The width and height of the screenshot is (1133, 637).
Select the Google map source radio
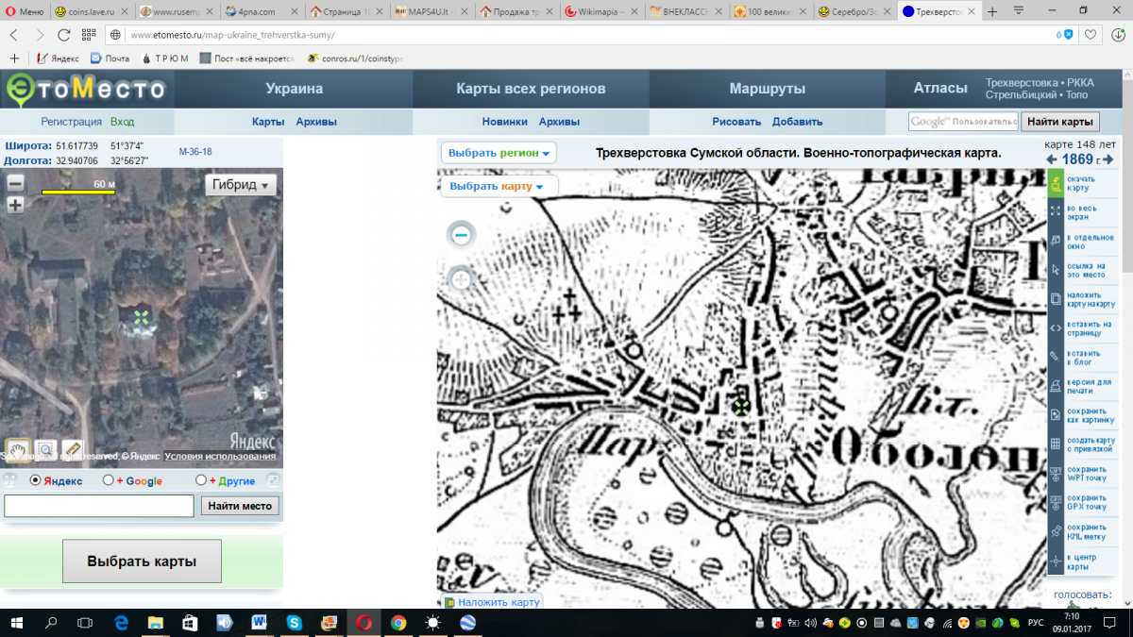tap(108, 480)
